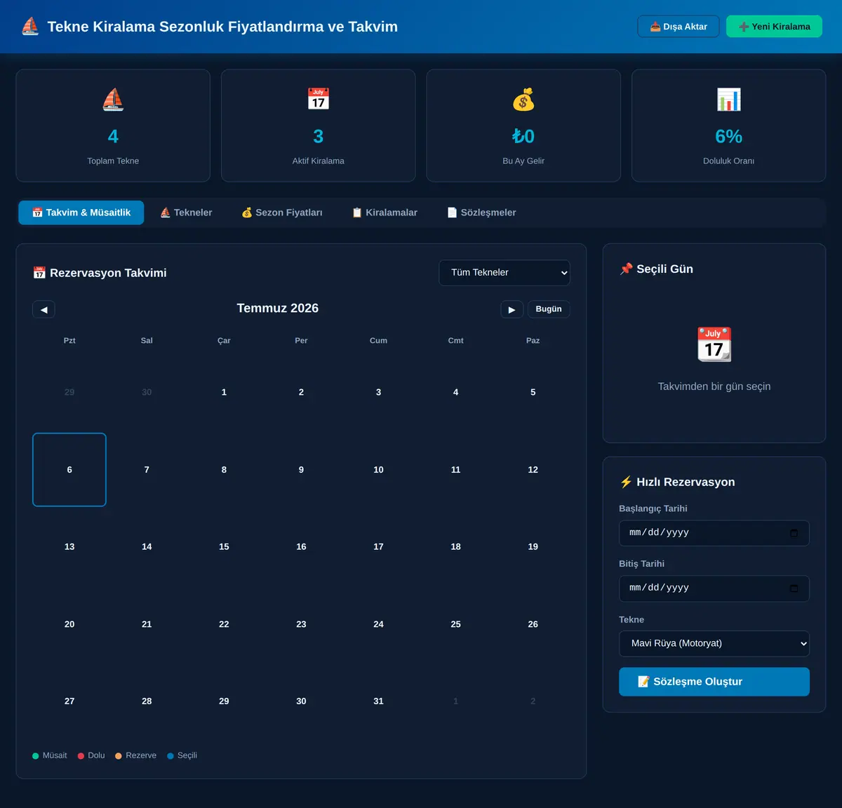Select July 17 on the calendar
Screen dimensions: 842x808
coord(378,547)
